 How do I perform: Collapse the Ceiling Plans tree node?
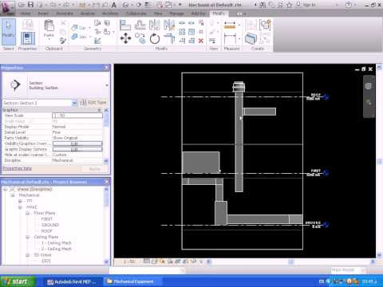28,237
